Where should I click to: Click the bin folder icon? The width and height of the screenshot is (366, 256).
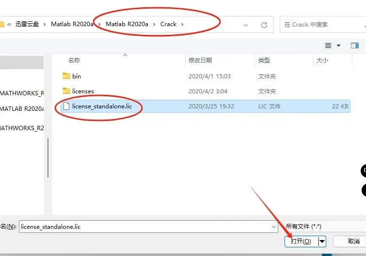[x=66, y=76]
